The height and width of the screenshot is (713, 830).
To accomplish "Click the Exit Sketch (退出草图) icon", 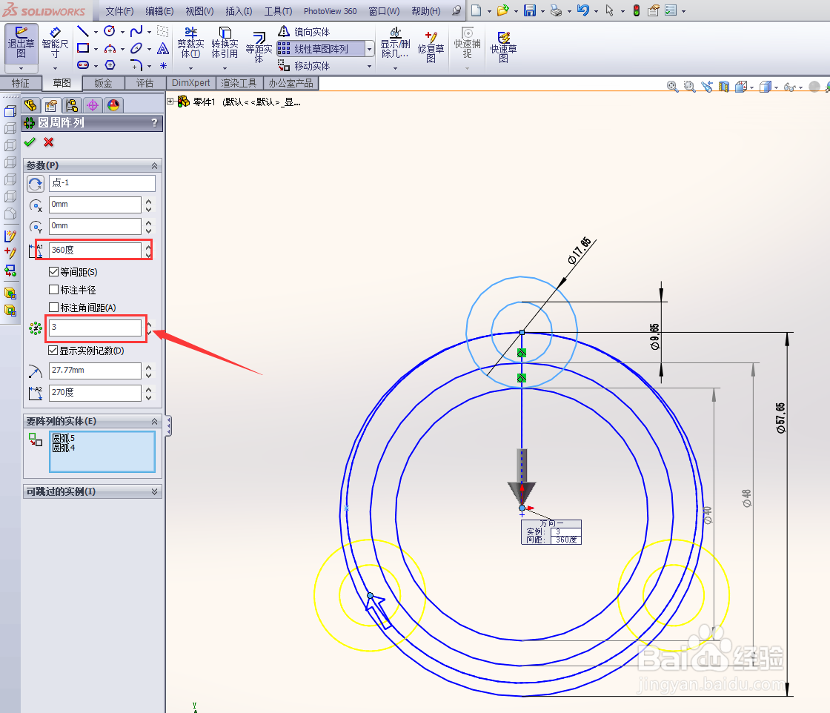I will pos(21,44).
